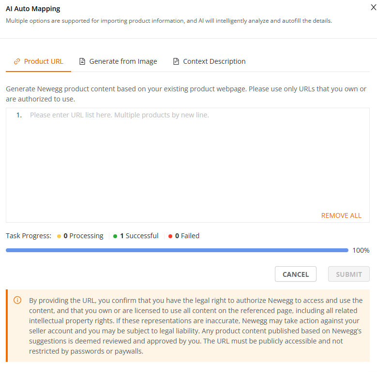Select the Context Description tab
377x372 pixels.
(214, 61)
